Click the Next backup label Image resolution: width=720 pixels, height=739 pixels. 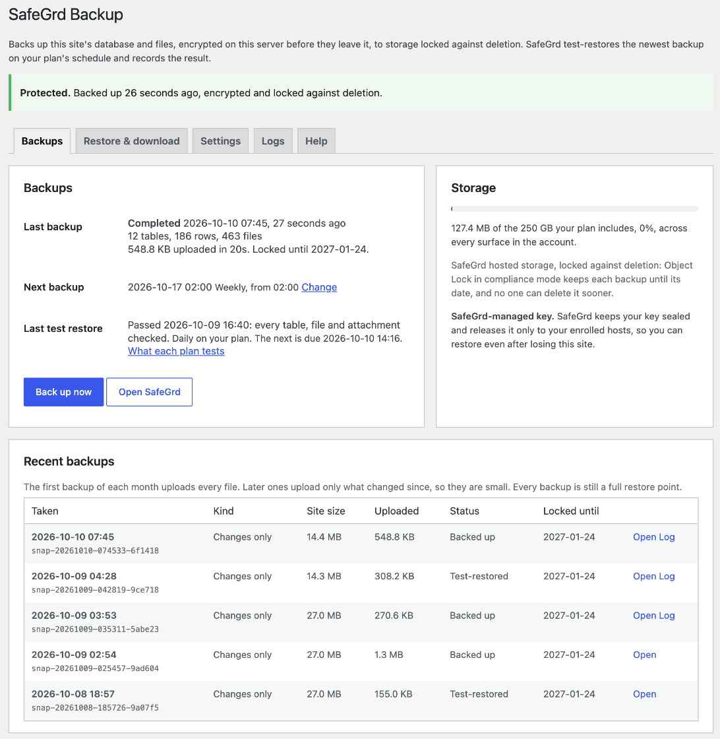(53, 287)
